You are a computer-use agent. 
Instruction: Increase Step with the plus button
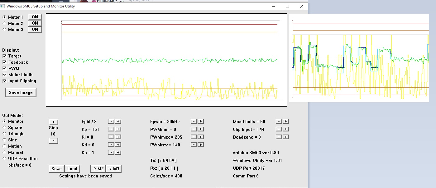click(54, 122)
